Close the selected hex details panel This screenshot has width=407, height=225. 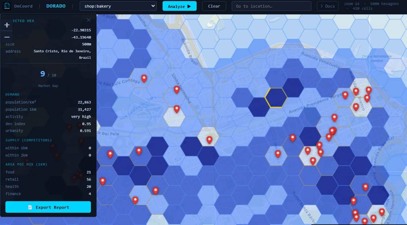point(88,20)
